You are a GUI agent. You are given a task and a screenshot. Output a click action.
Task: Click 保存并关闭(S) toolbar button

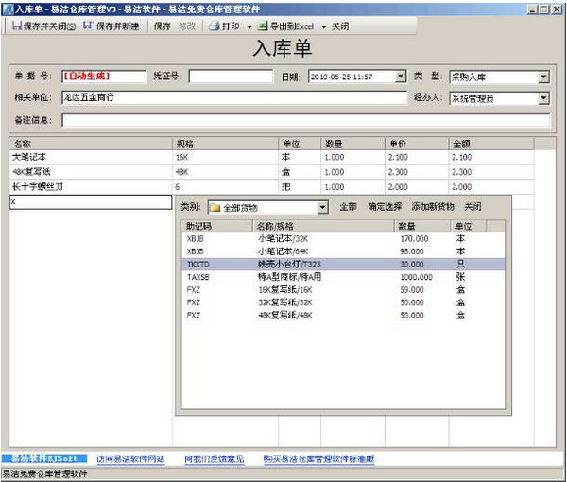click(44, 26)
